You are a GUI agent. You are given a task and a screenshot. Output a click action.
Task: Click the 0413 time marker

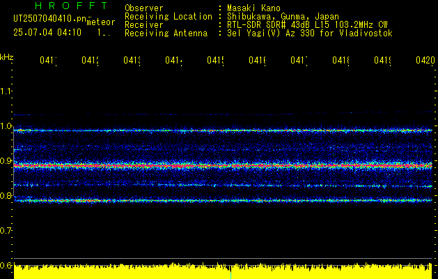[132, 60]
